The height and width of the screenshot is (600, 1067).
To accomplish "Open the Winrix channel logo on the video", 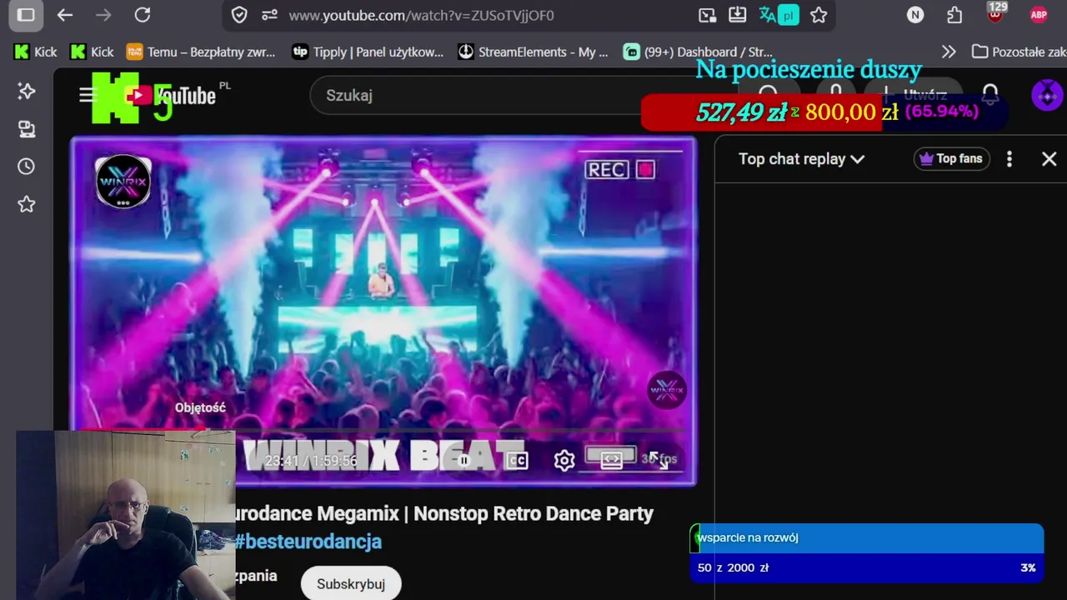I will (x=123, y=181).
